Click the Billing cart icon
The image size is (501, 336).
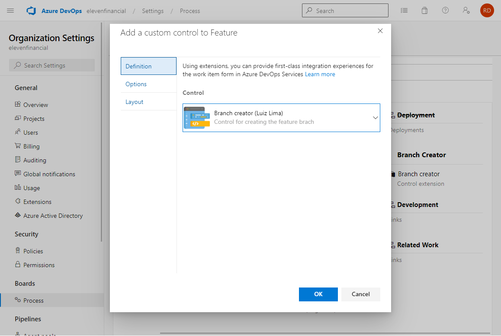pos(18,146)
